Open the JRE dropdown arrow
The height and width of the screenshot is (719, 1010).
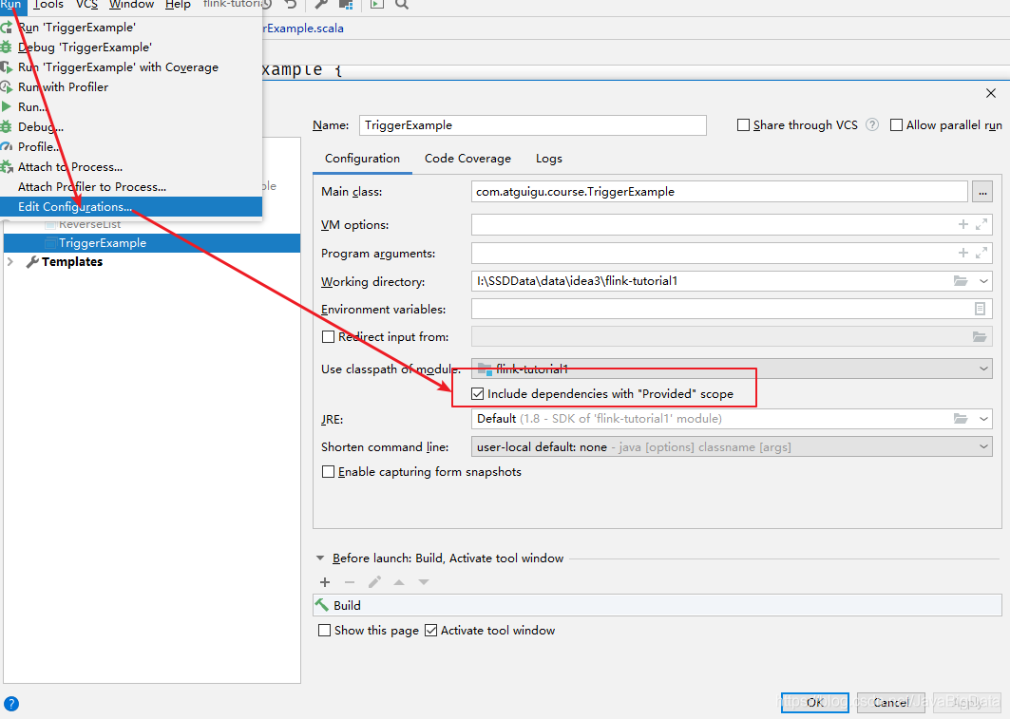(983, 419)
